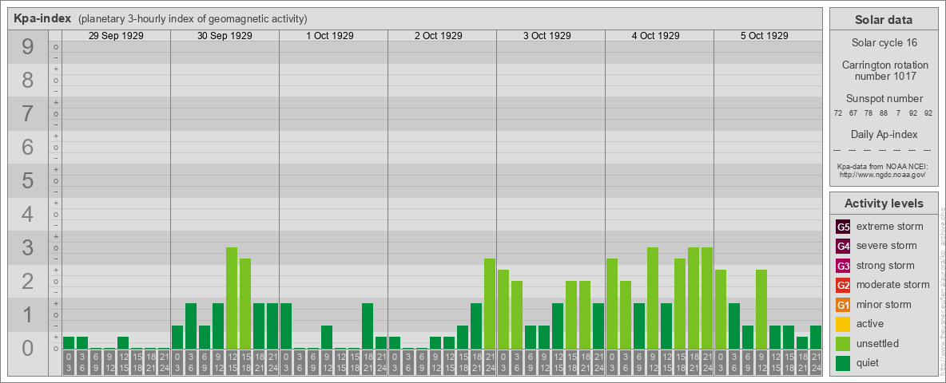Click the 2 Oct 18-21 quiet bar

coord(476,326)
